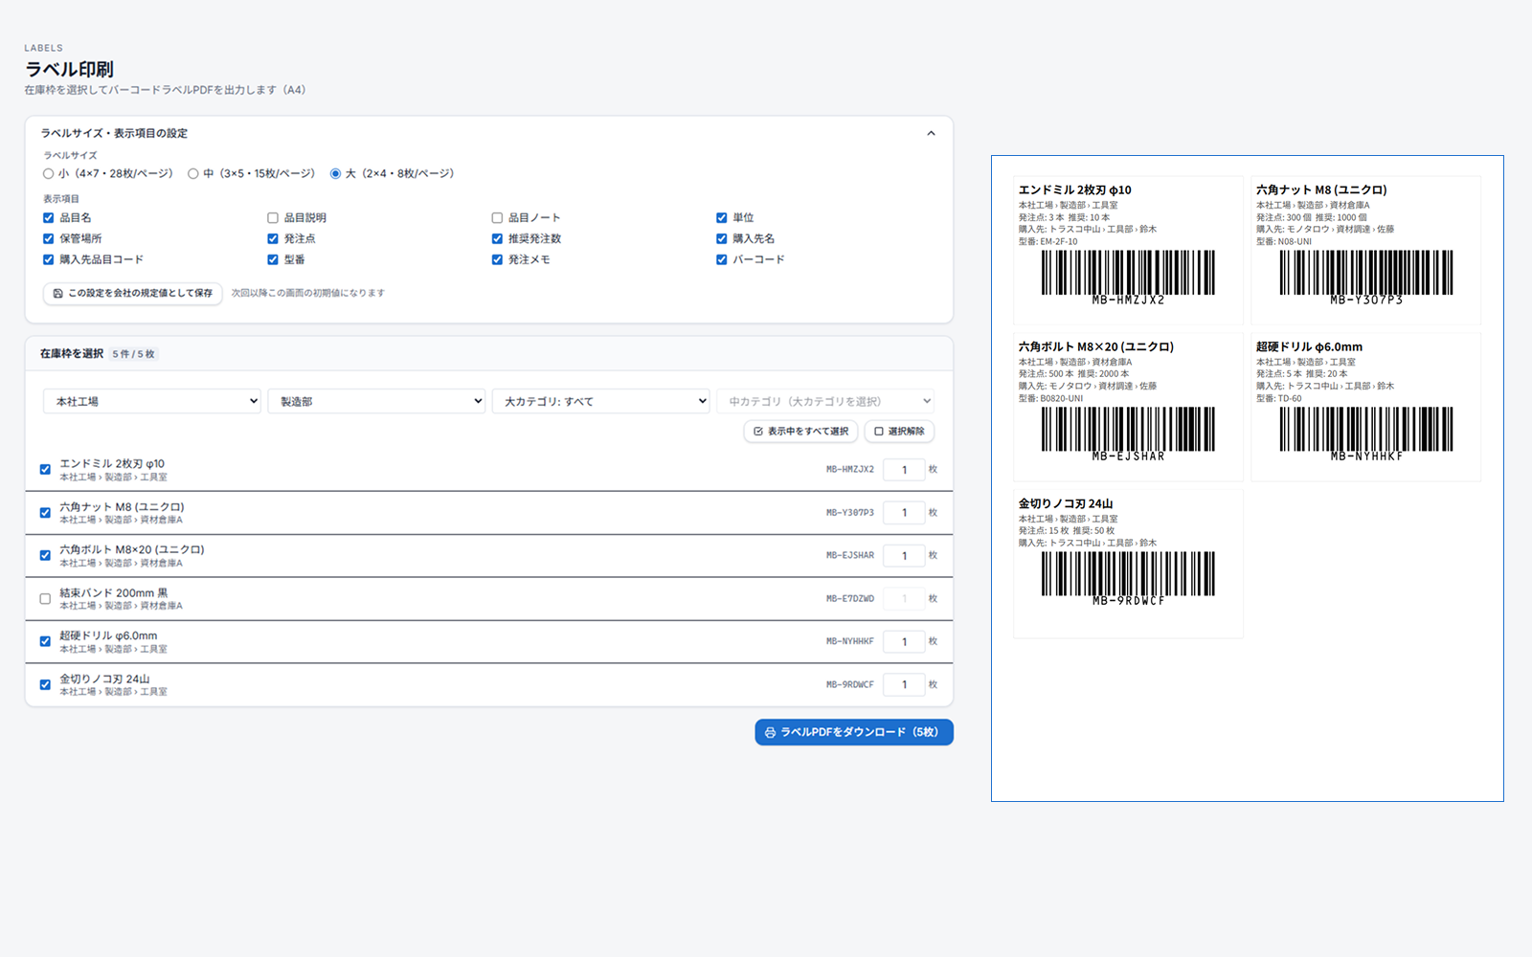Click 発注点: 15 枚 推奨: 50 枚 in preview

1067,531
